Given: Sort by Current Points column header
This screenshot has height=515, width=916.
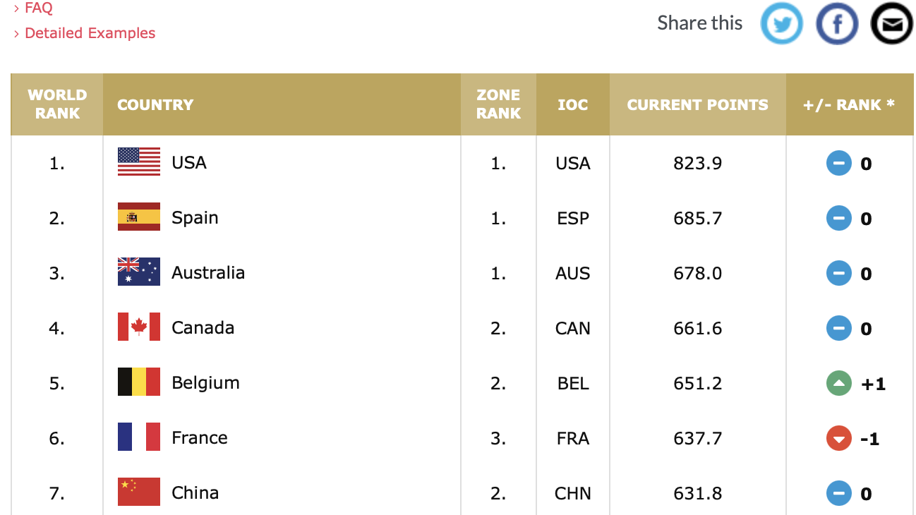Looking at the screenshot, I should click(x=697, y=104).
